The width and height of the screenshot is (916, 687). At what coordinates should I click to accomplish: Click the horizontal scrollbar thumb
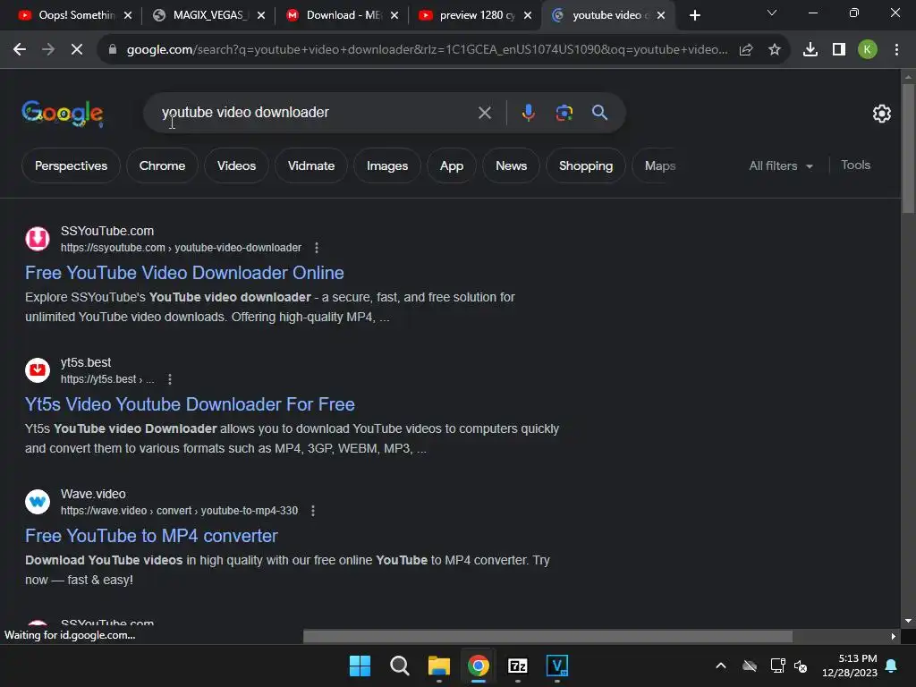tap(547, 636)
